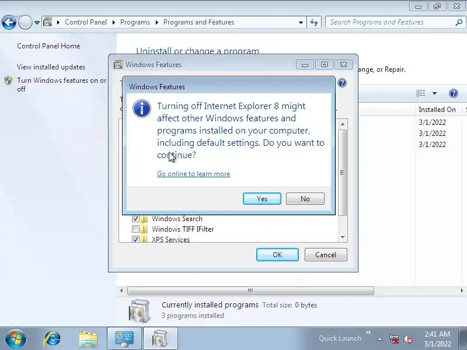Select 'Programs and Features' in the breadcrumb

198,22
